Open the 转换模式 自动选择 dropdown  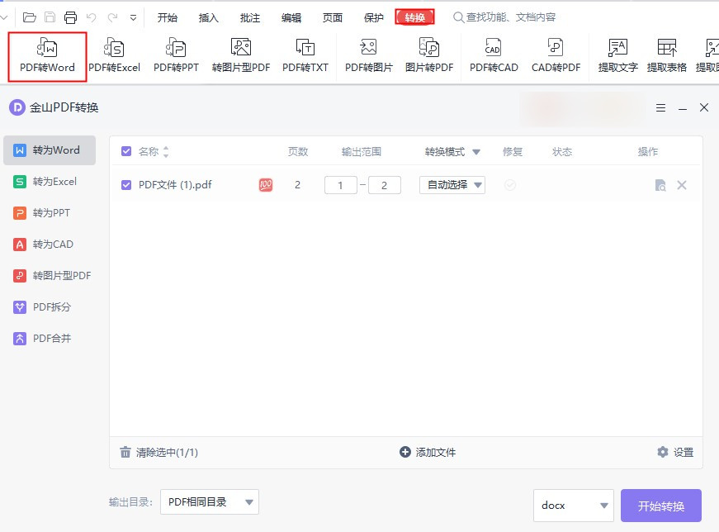(x=452, y=185)
